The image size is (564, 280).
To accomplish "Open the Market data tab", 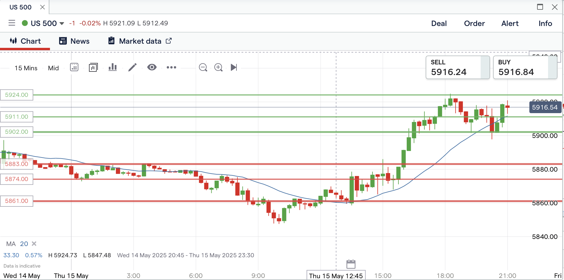I will click(140, 41).
